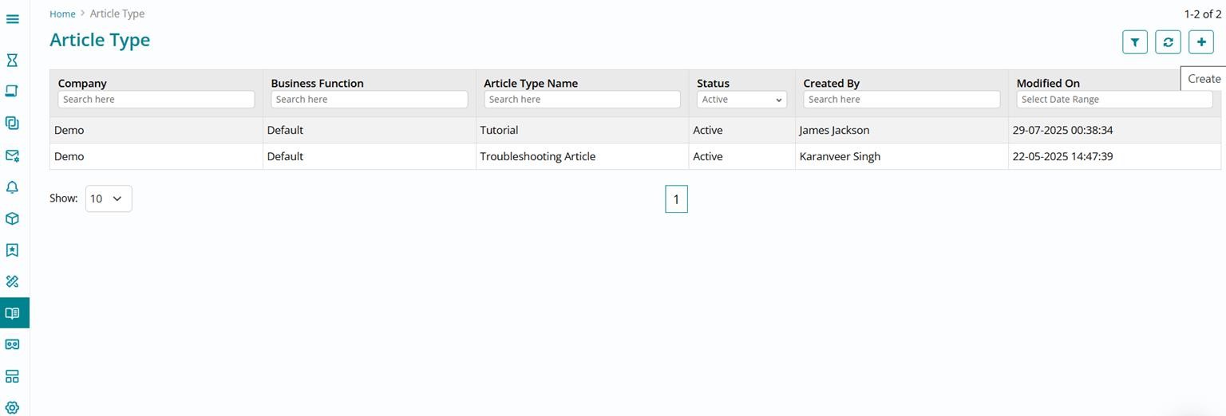Click the envelope with gear sidebar icon
1226x416 pixels.
pyautogui.click(x=12, y=155)
